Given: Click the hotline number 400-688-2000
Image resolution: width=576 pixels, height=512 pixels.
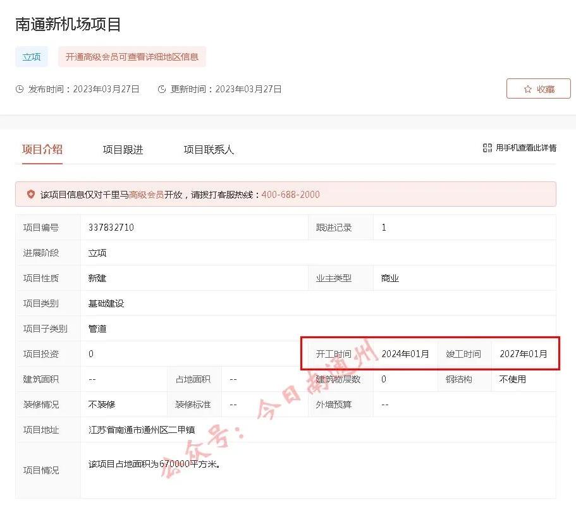Looking at the screenshot, I should [290, 195].
